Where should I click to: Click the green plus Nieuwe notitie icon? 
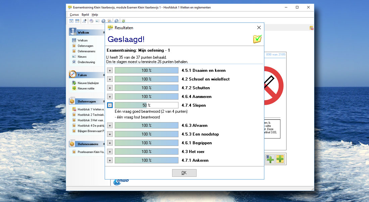pyautogui.click(x=74, y=88)
